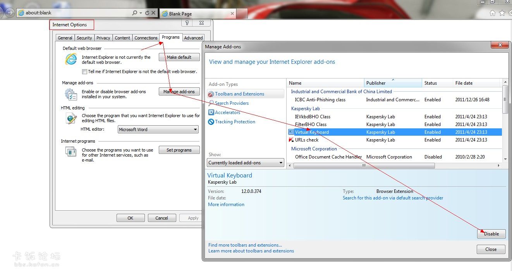Click 'Search for this add-on via default search provider'
The width and height of the screenshot is (512, 271).
(393, 198)
